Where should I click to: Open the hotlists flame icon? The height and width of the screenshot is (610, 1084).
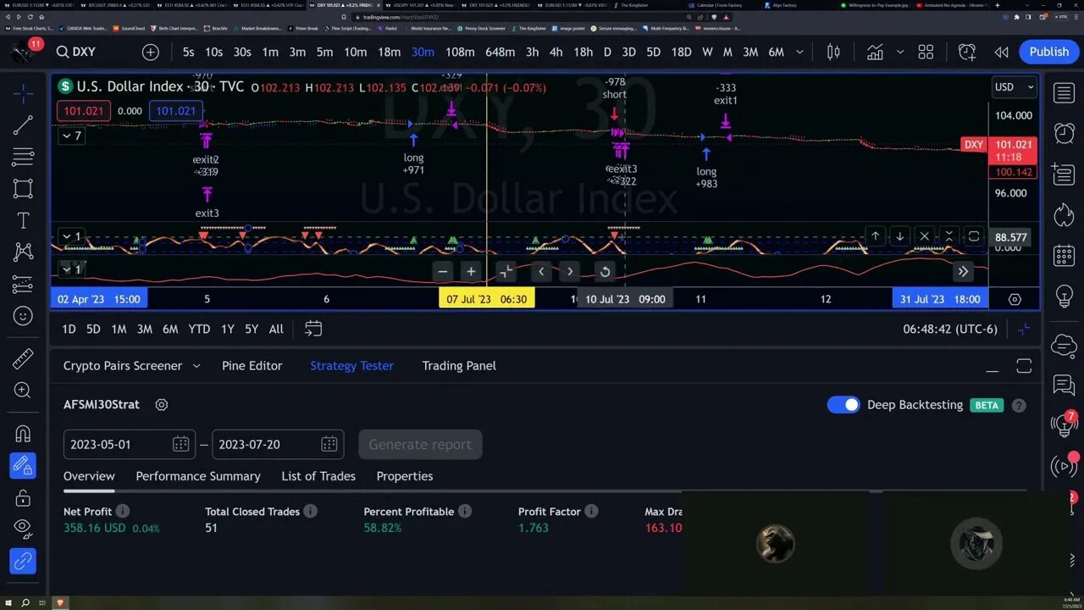(1064, 214)
